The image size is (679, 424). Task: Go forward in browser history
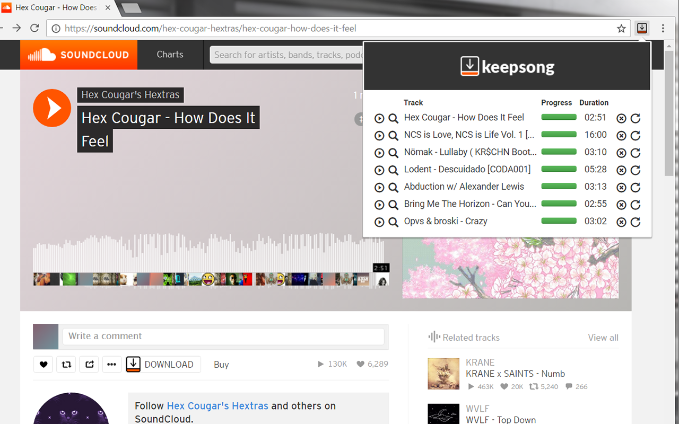(16, 29)
